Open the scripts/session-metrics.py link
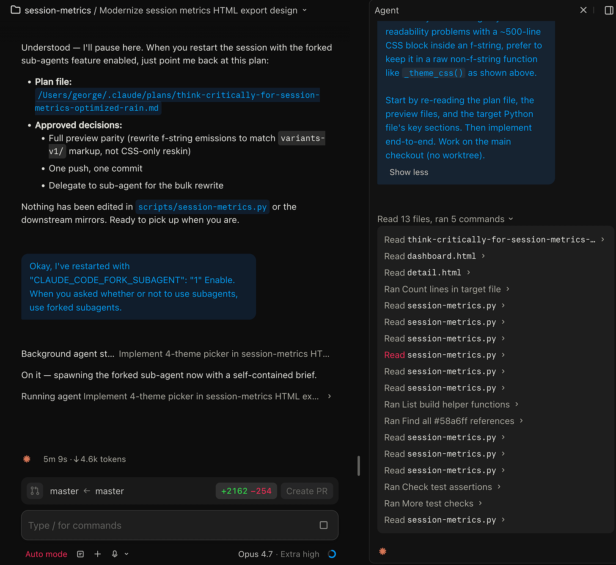 [202, 207]
